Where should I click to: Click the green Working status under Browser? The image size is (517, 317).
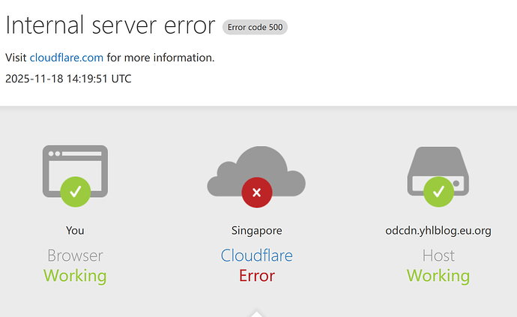tap(75, 276)
